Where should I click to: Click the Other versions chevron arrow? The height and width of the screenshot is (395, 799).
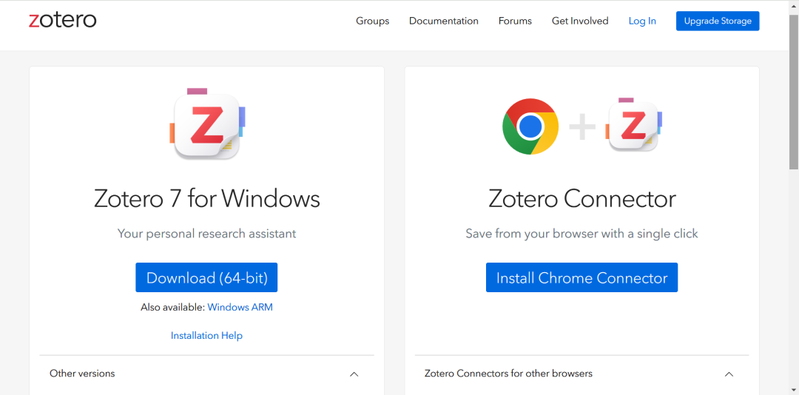[354, 374]
